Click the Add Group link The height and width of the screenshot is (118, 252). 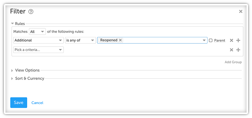click(233, 62)
